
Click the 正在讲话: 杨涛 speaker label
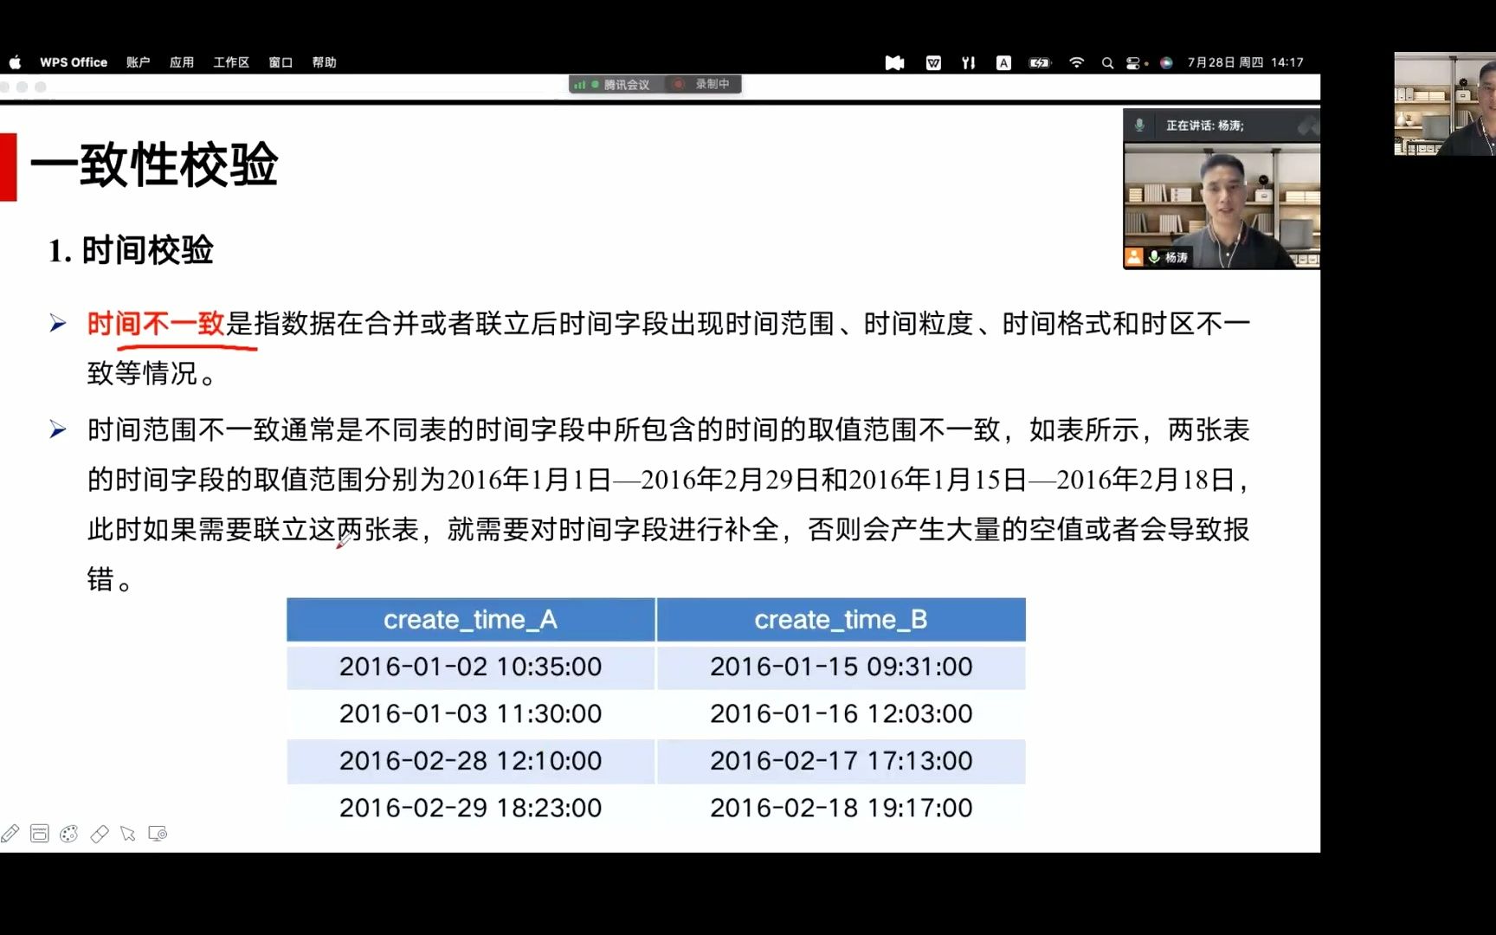[1204, 126]
